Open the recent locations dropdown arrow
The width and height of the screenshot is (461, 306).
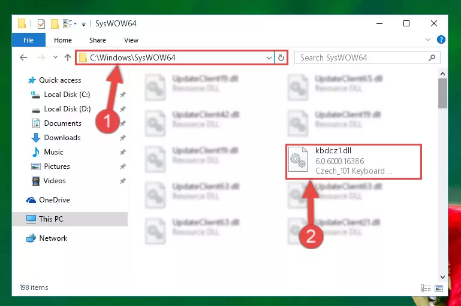[x=55, y=57]
